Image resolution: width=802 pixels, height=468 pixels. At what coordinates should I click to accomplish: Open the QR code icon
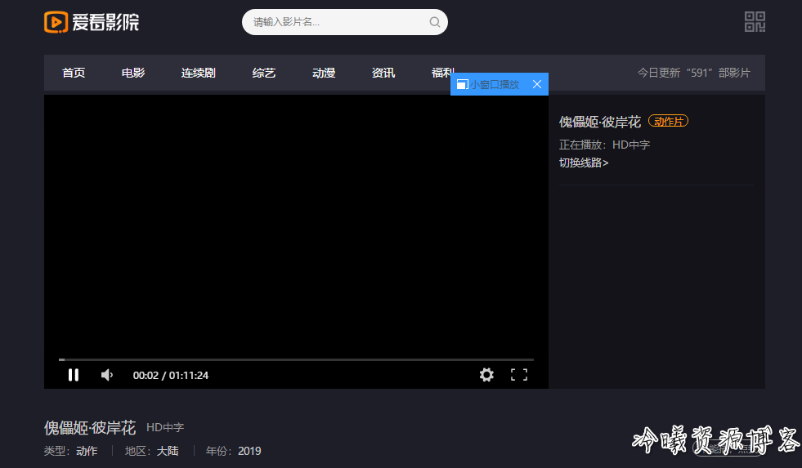click(x=755, y=22)
